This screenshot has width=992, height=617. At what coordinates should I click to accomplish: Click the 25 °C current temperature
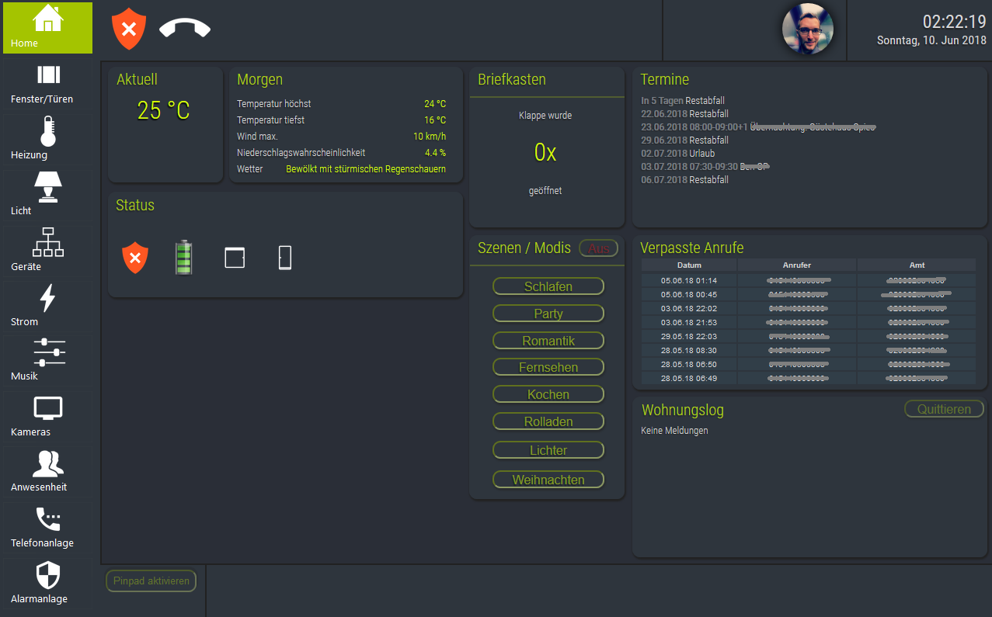tap(164, 110)
